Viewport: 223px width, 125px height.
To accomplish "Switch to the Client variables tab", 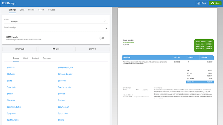I will [x=26, y=58].
